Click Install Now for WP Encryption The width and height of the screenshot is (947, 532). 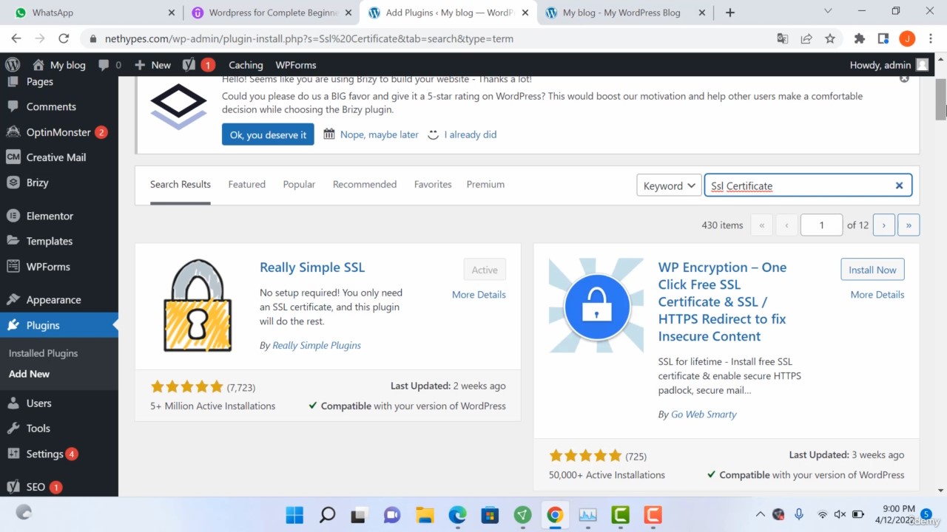pyautogui.click(x=872, y=270)
